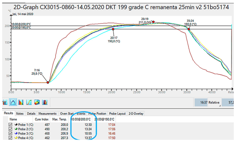Click the red time value 17:04
Viewport: 235px width, 142px height.
[112, 125]
